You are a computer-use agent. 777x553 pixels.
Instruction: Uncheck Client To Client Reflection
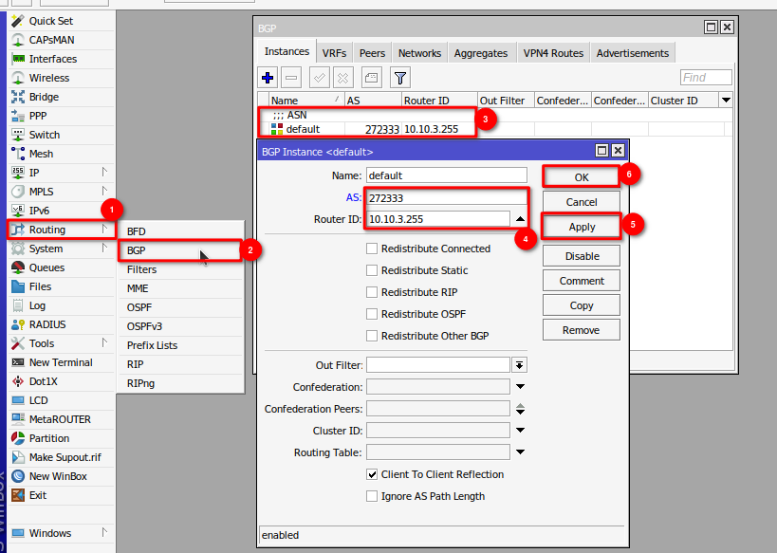point(373,474)
